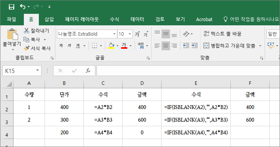Open the 데이터 tab
Viewport: 280px width, 147px height.
pyautogui.click(x=137, y=19)
